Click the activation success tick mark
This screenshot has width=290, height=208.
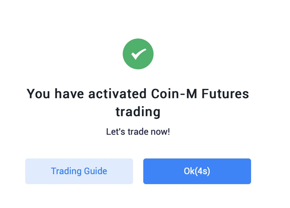click(x=139, y=54)
